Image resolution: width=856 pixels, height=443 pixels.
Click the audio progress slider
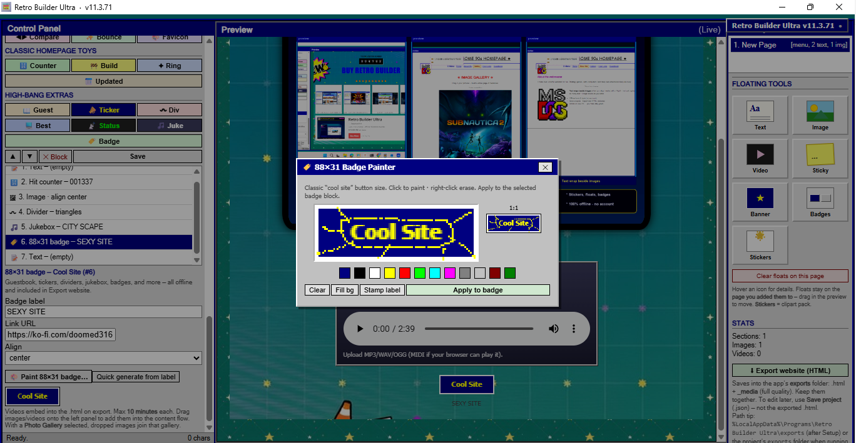[479, 329]
